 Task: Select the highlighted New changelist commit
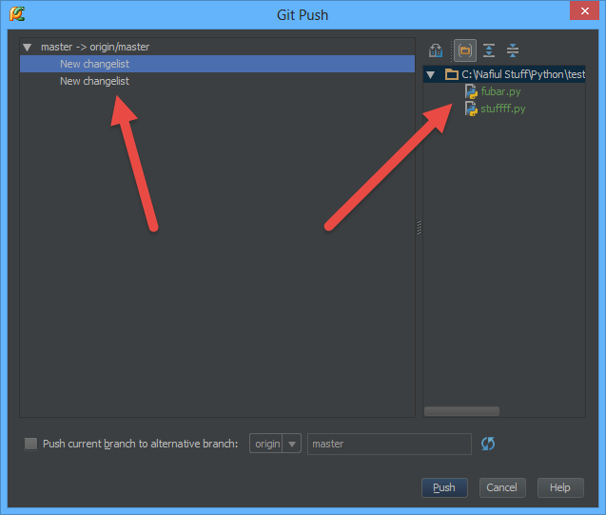click(x=217, y=64)
